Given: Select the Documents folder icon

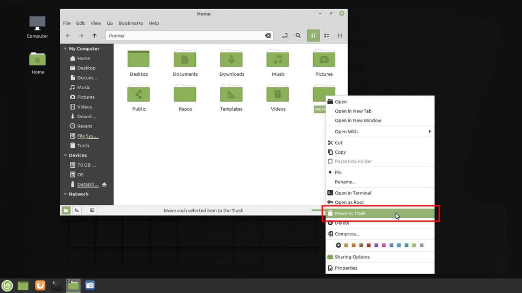Looking at the screenshot, I should coord(185,59).
